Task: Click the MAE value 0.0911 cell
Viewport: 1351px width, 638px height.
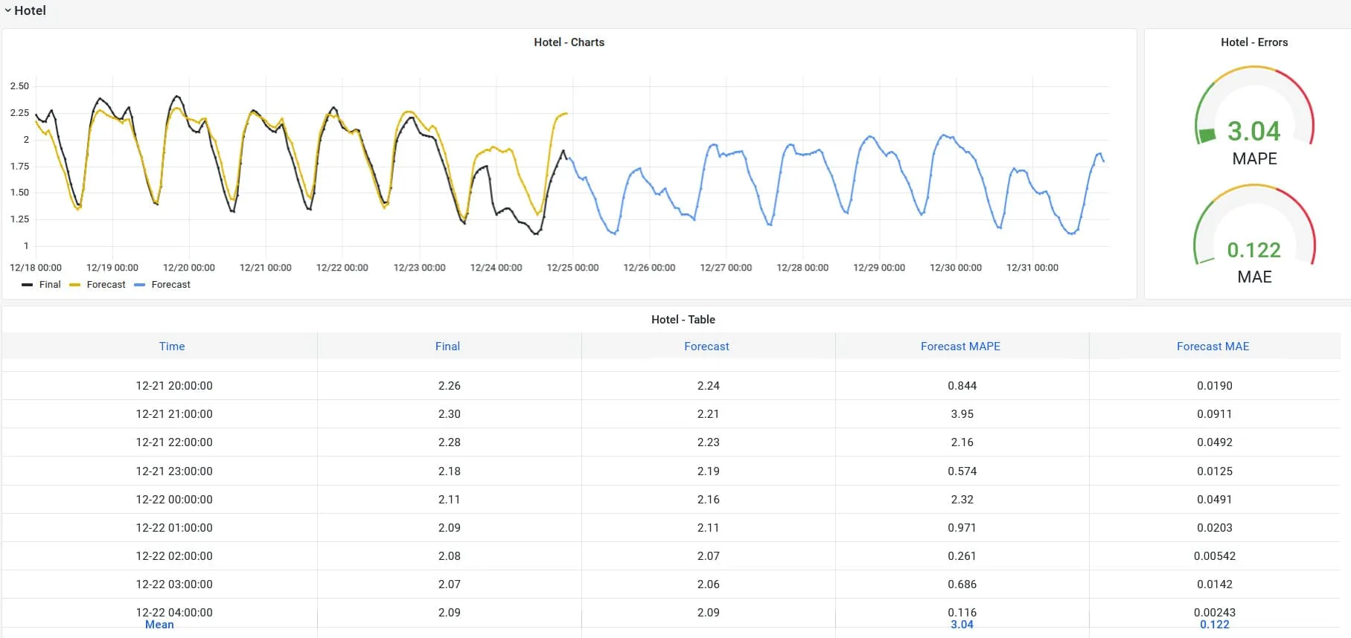Action: pyautogui.click(x=1215, y=414)
